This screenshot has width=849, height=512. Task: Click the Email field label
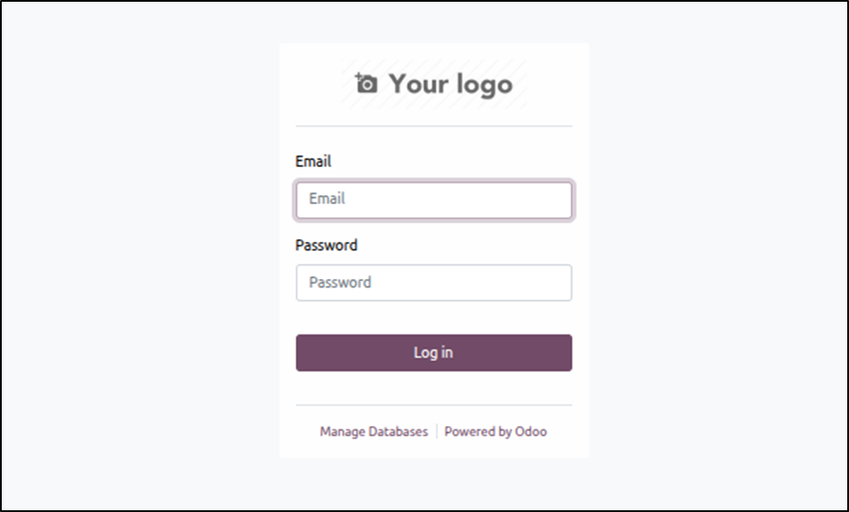pyautogui.click(x=313, y=162)
